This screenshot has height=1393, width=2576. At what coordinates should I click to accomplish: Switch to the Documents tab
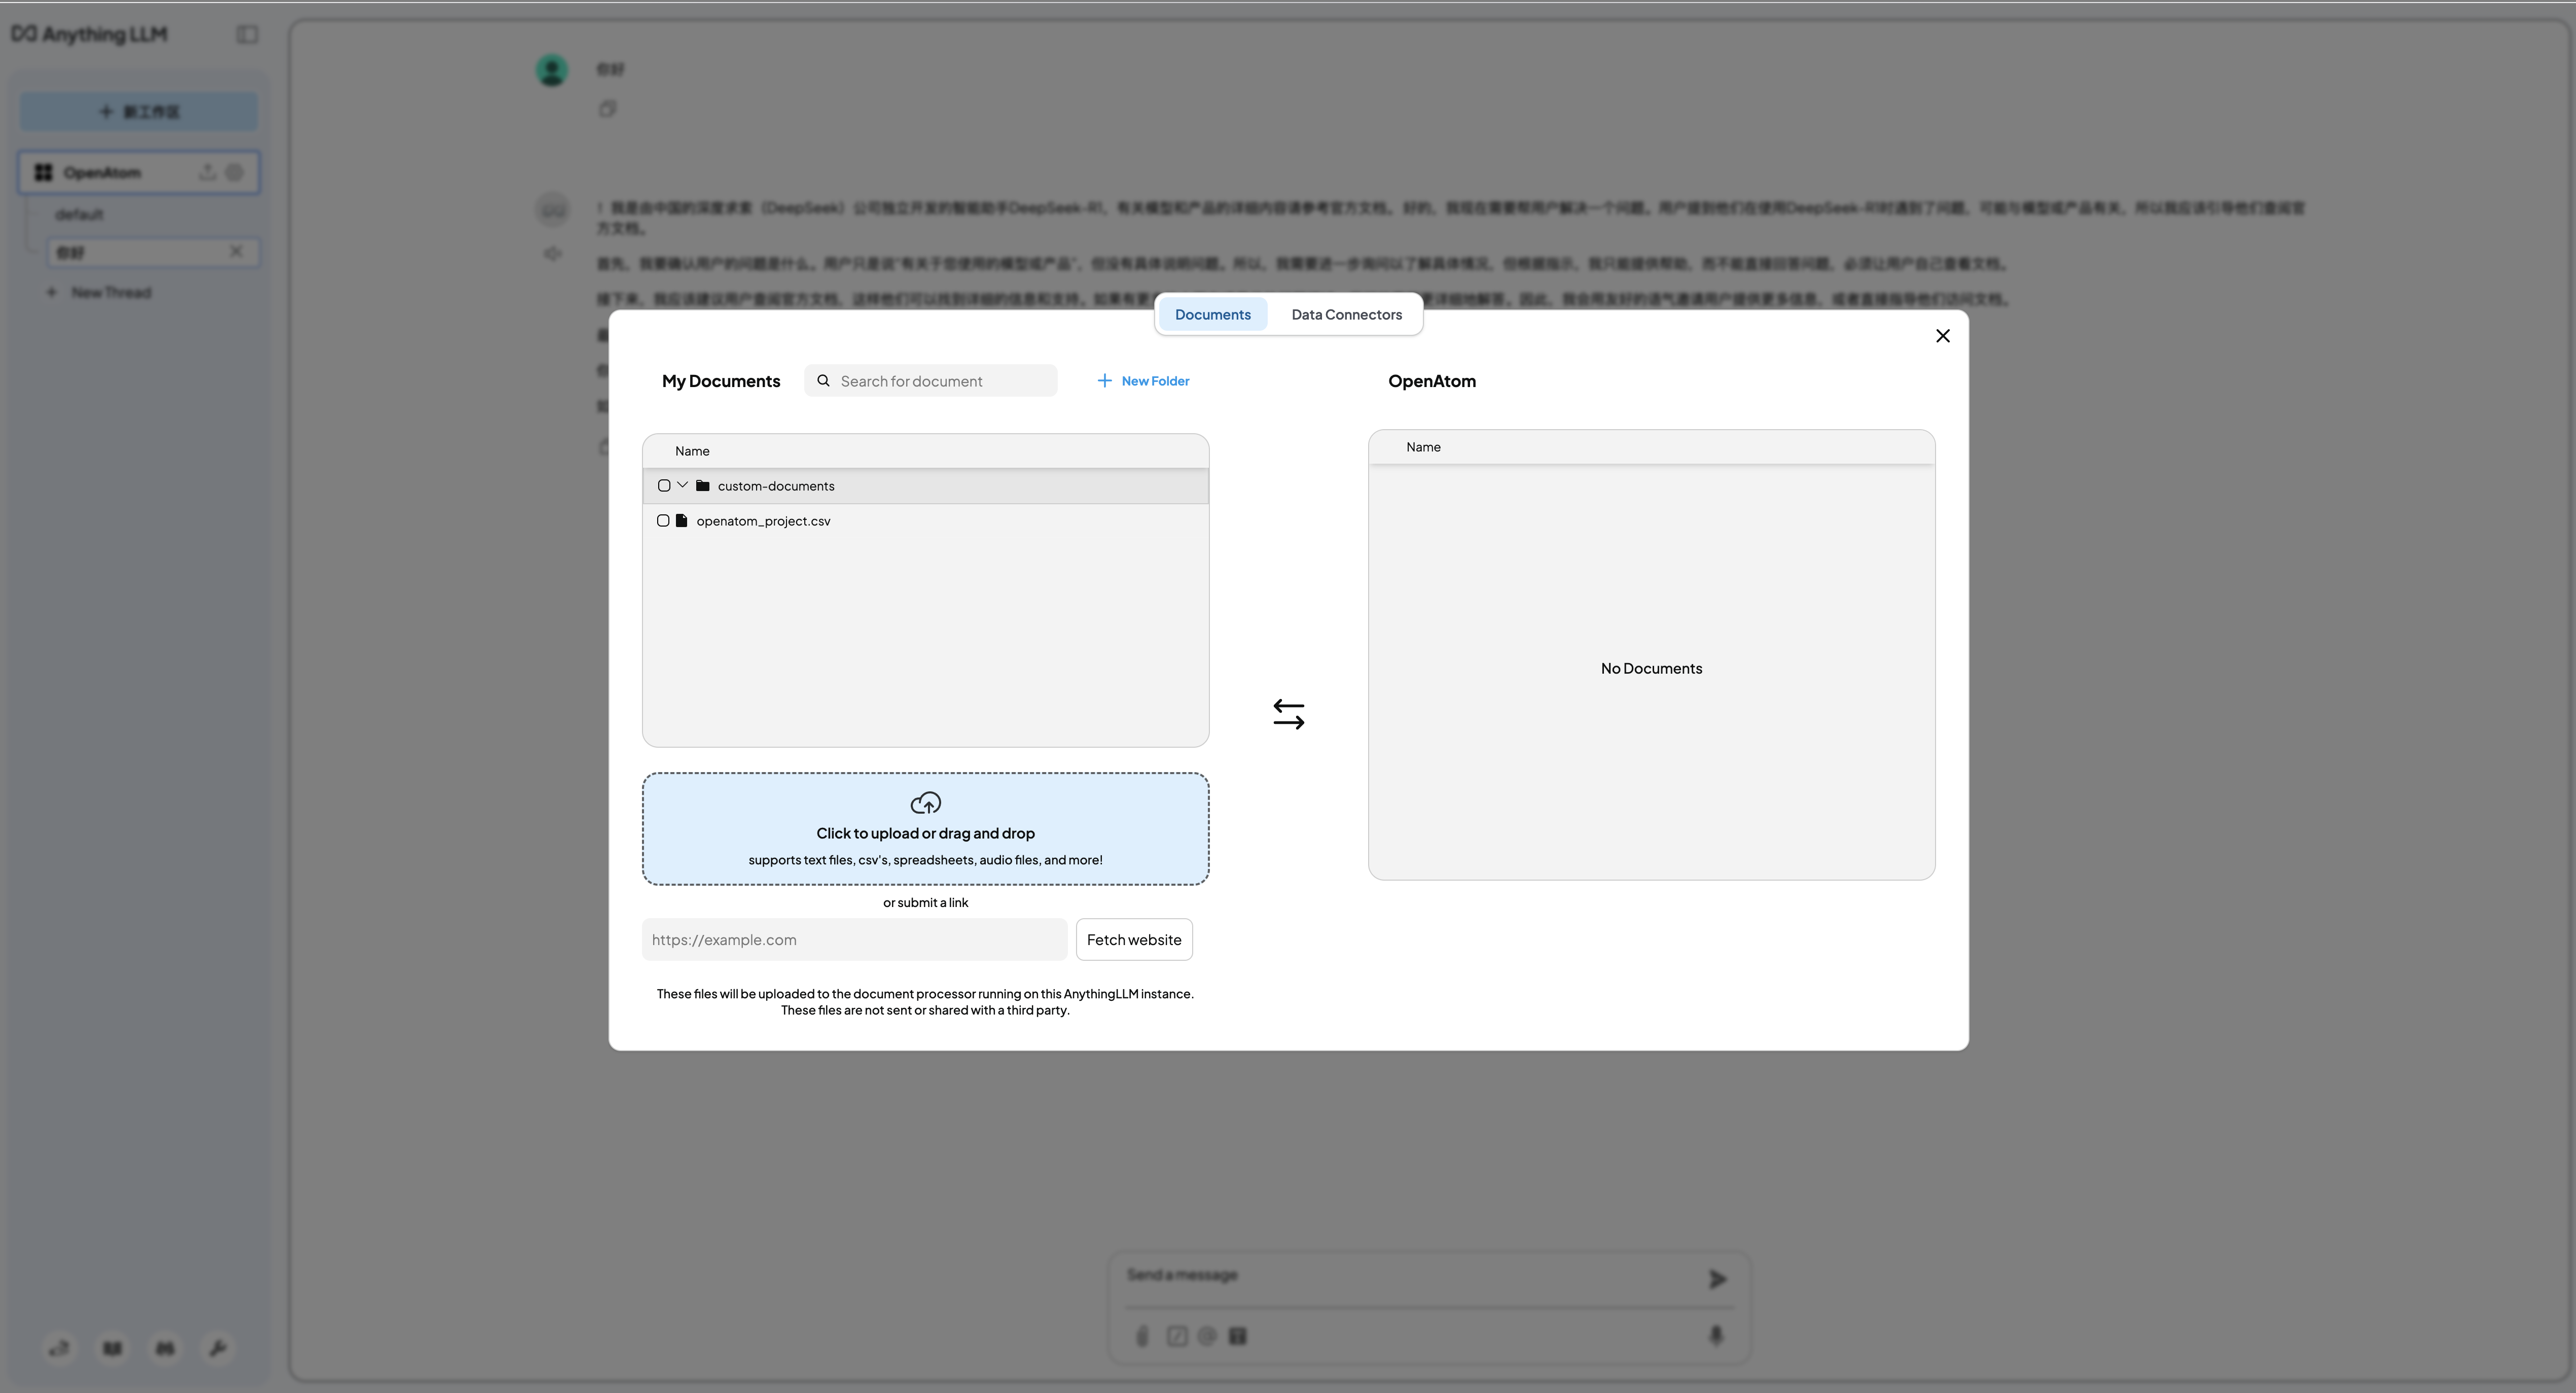(1212, 314)
